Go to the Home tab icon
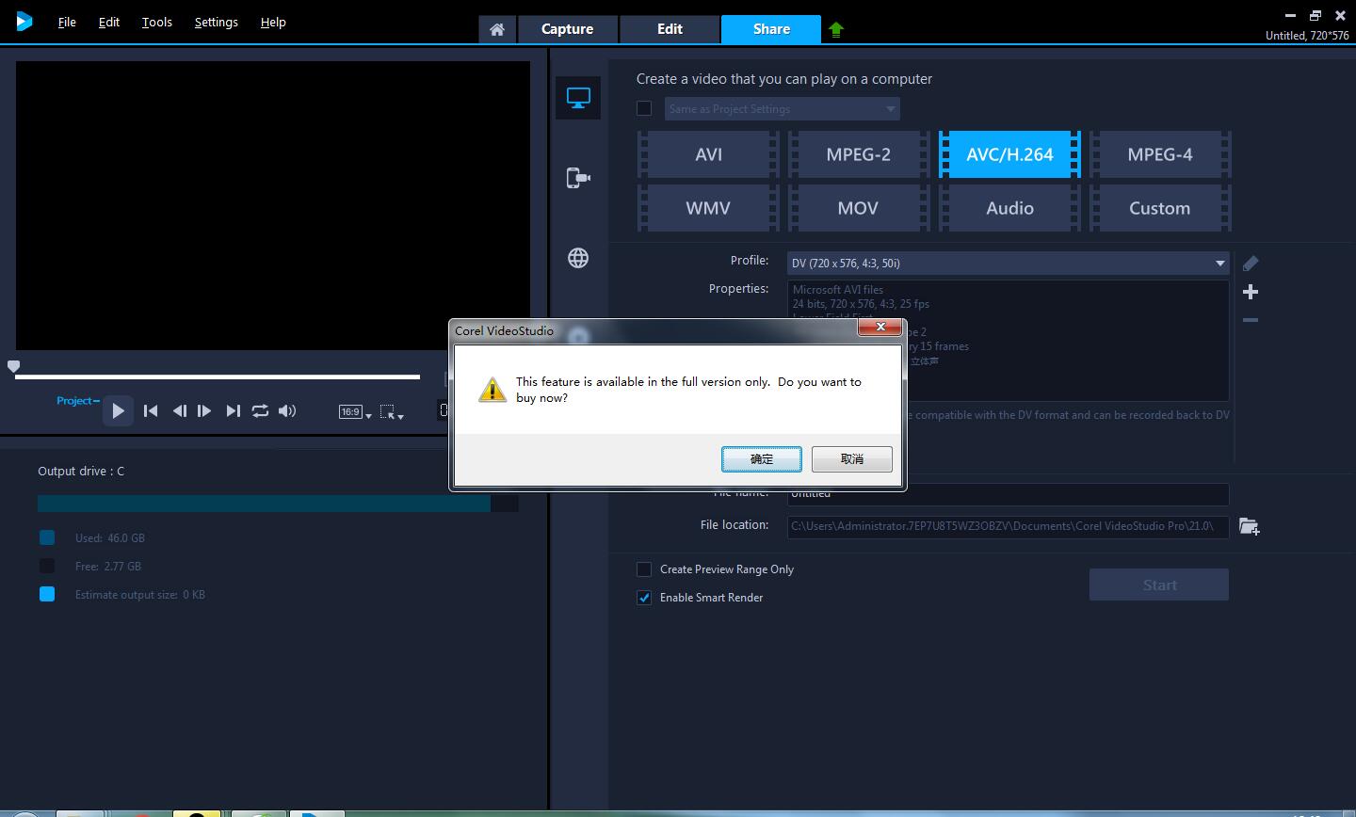 pyautogui.click(x=497, y=29)
